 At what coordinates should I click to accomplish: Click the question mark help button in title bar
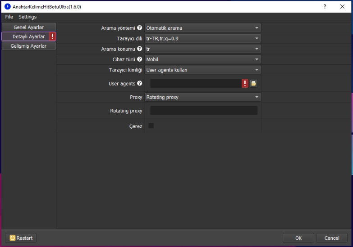click(x=325, y=7)
